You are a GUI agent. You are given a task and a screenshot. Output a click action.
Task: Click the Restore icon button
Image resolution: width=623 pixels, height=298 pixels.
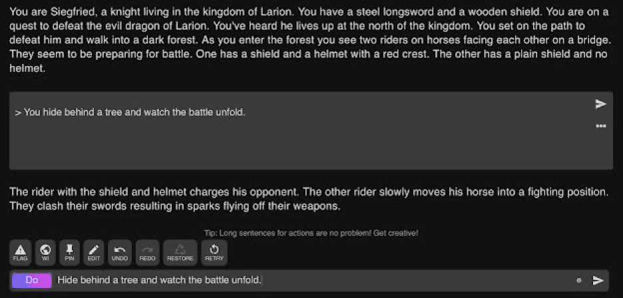180,252
